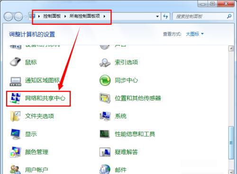The width and height of the screenshot is (237, 174).
Task: Open the 疑难解答 link
Action: tap(126, 152)
